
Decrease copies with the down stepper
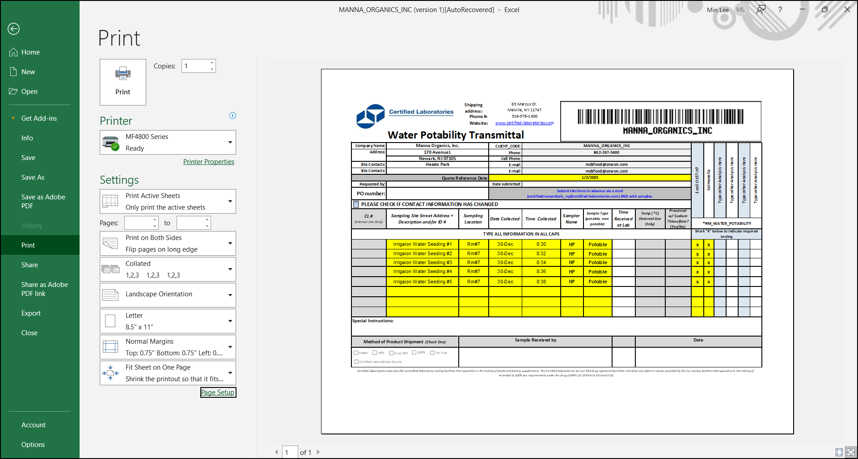point(212,69)
